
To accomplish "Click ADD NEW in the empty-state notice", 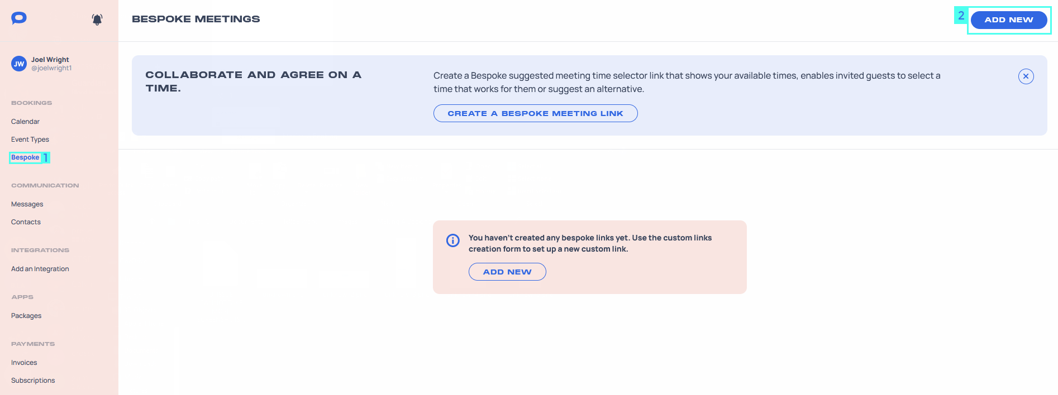I will click(x=507, y=272).
